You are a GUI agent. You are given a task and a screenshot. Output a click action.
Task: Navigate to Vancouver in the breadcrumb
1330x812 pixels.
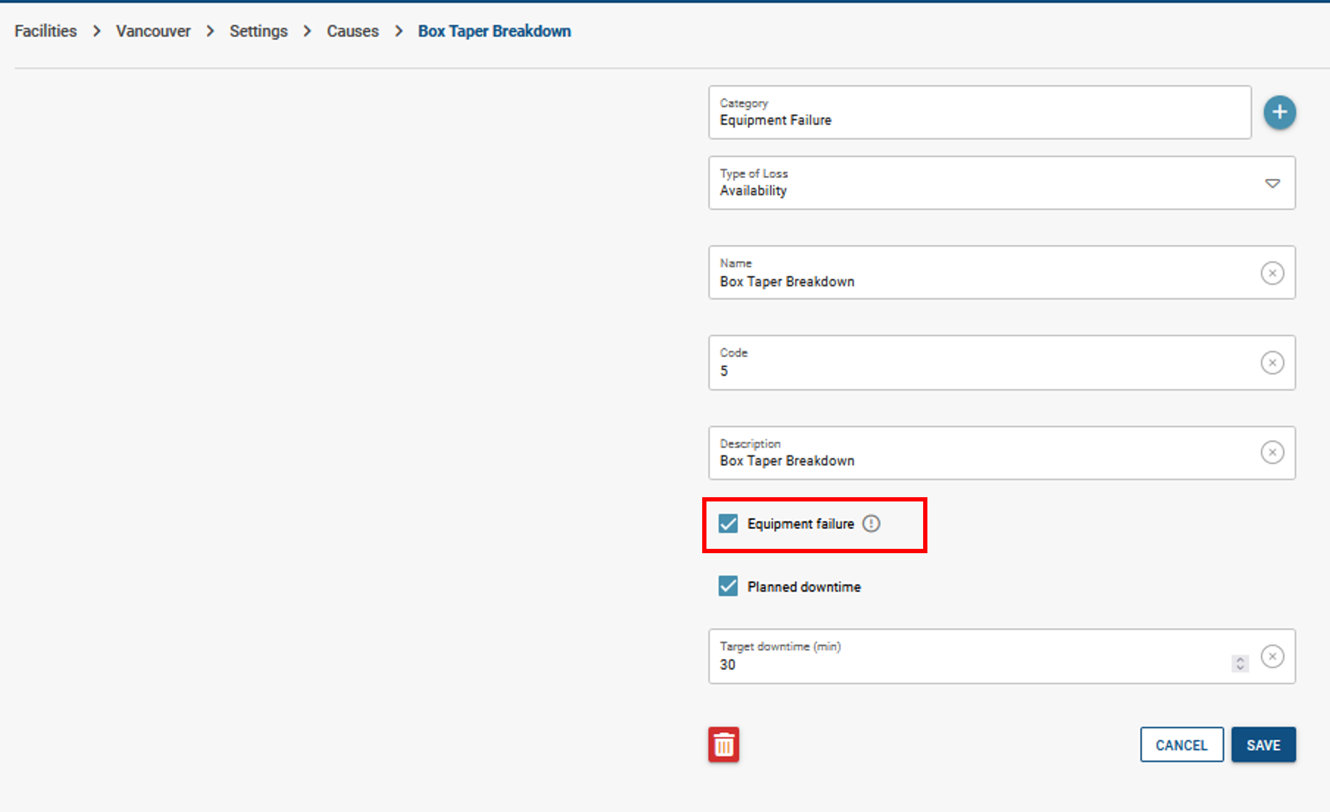click(x=153, y=31)
